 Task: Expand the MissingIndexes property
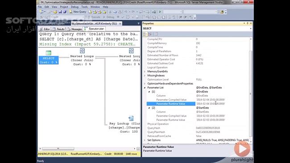(x=145, y=76)
